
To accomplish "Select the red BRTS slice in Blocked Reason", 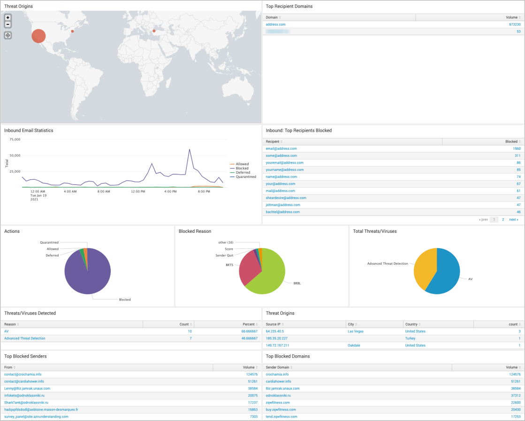I will [x=250, y=269].
